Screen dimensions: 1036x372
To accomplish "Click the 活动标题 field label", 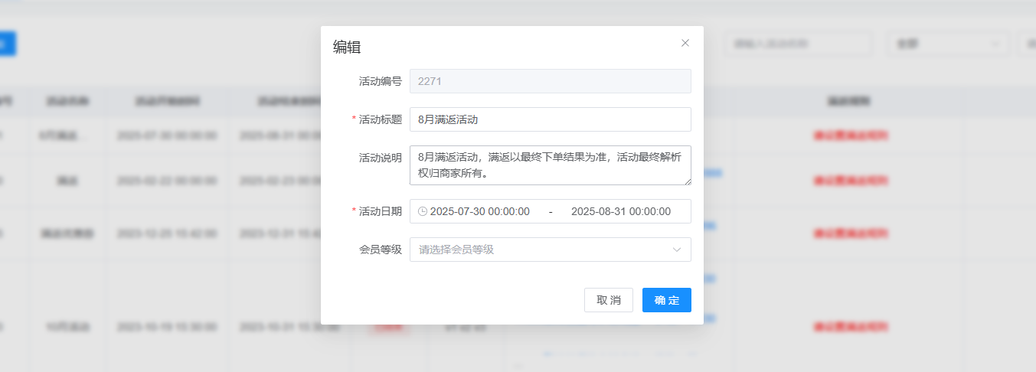I will click(x=380, y=119).
